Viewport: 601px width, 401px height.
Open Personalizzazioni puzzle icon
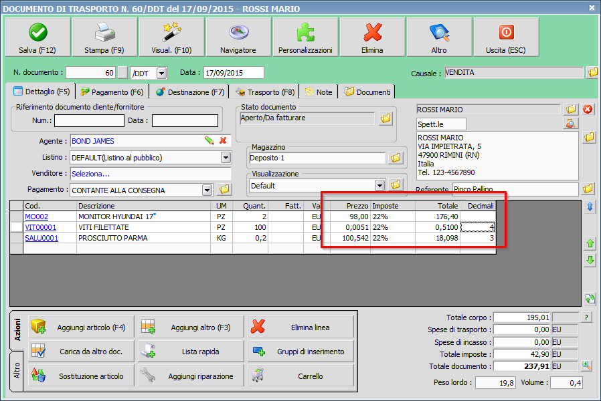(305, 37)
